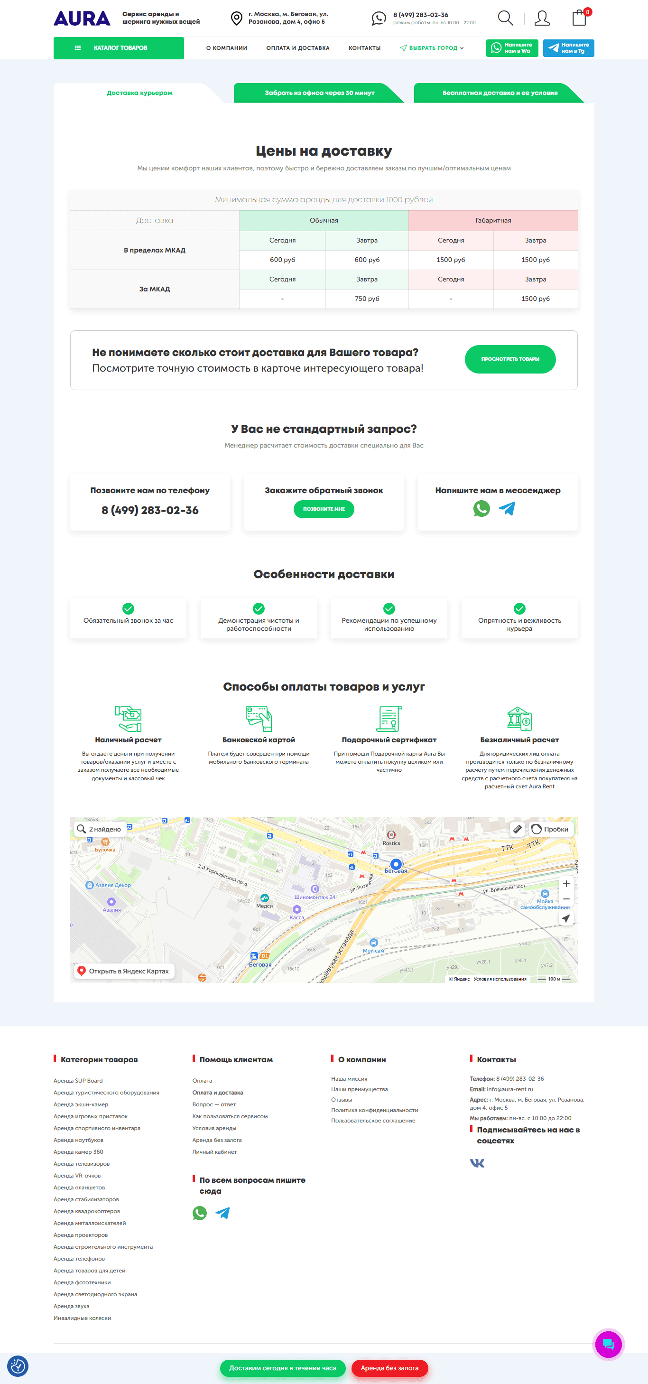The height and width of the screenshot is (1384, 648).
Task: Click the WhatsApp icon in messenger card
Action: [x=481, y=508]
